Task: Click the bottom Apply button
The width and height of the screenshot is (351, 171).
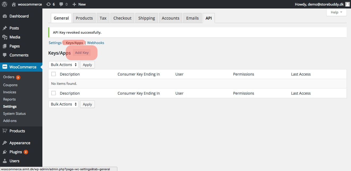Action: pyautogui.click(x=87, y=104)
